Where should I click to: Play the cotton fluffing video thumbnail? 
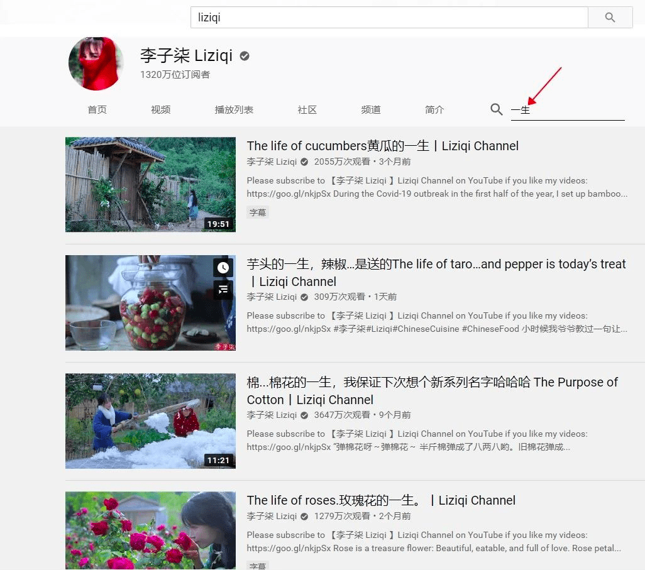coord(150,421)
